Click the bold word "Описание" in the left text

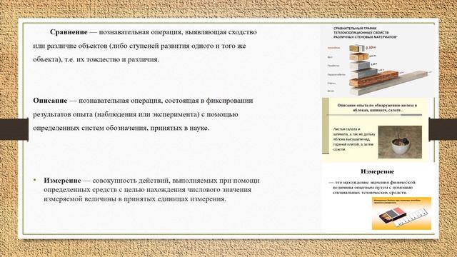(x=50, y=101)
